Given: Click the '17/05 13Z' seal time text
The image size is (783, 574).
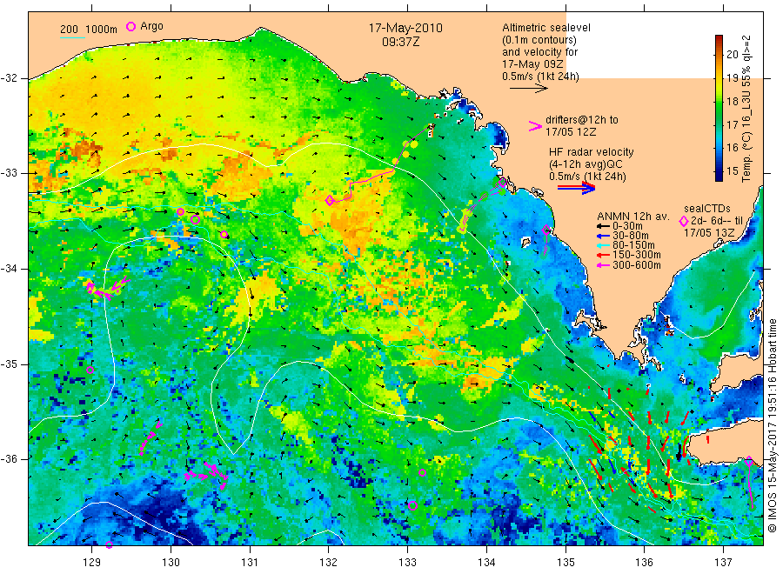Looking at the screenshot, I should pos(709,233).
